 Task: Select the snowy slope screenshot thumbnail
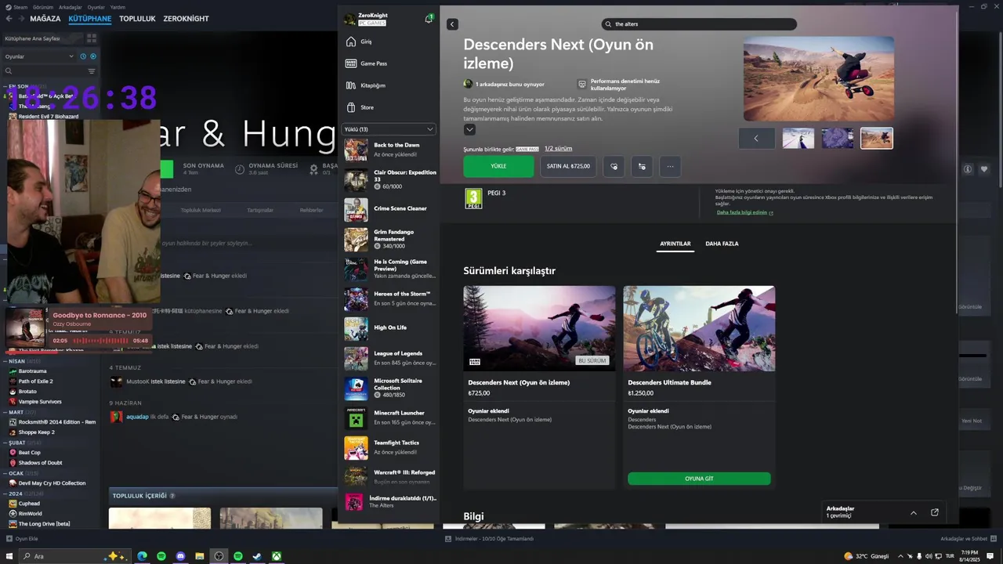pos(798,139)
